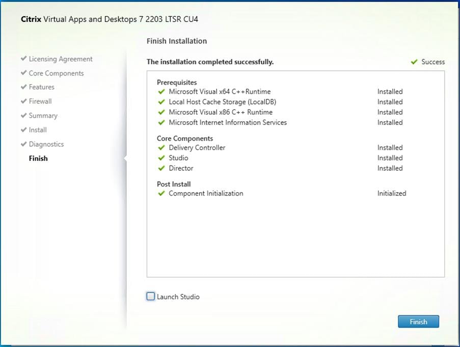Select the Firewall entry in the sidebar
Screen dimensions: 460x347
click(39, 101)
